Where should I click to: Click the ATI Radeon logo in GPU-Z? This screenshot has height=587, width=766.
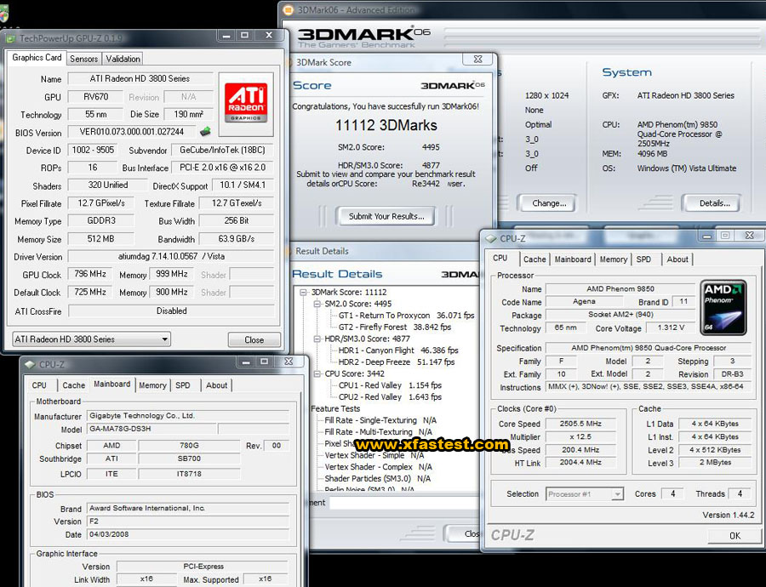pos(246,103)
